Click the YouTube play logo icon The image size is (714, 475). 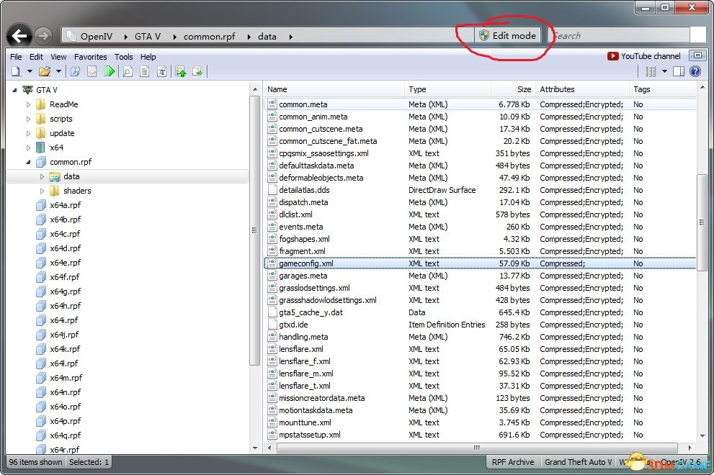click(x=613, y=56)
